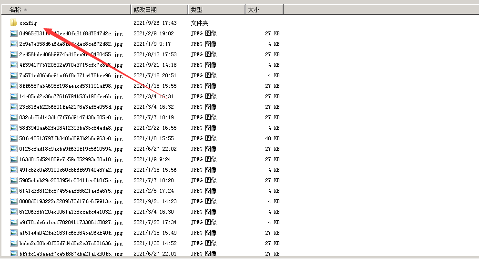The height and width of the screenshot is (268, 479).
Task: Click the date 2021/9/26 17:43
Action: tap(155, 23)
